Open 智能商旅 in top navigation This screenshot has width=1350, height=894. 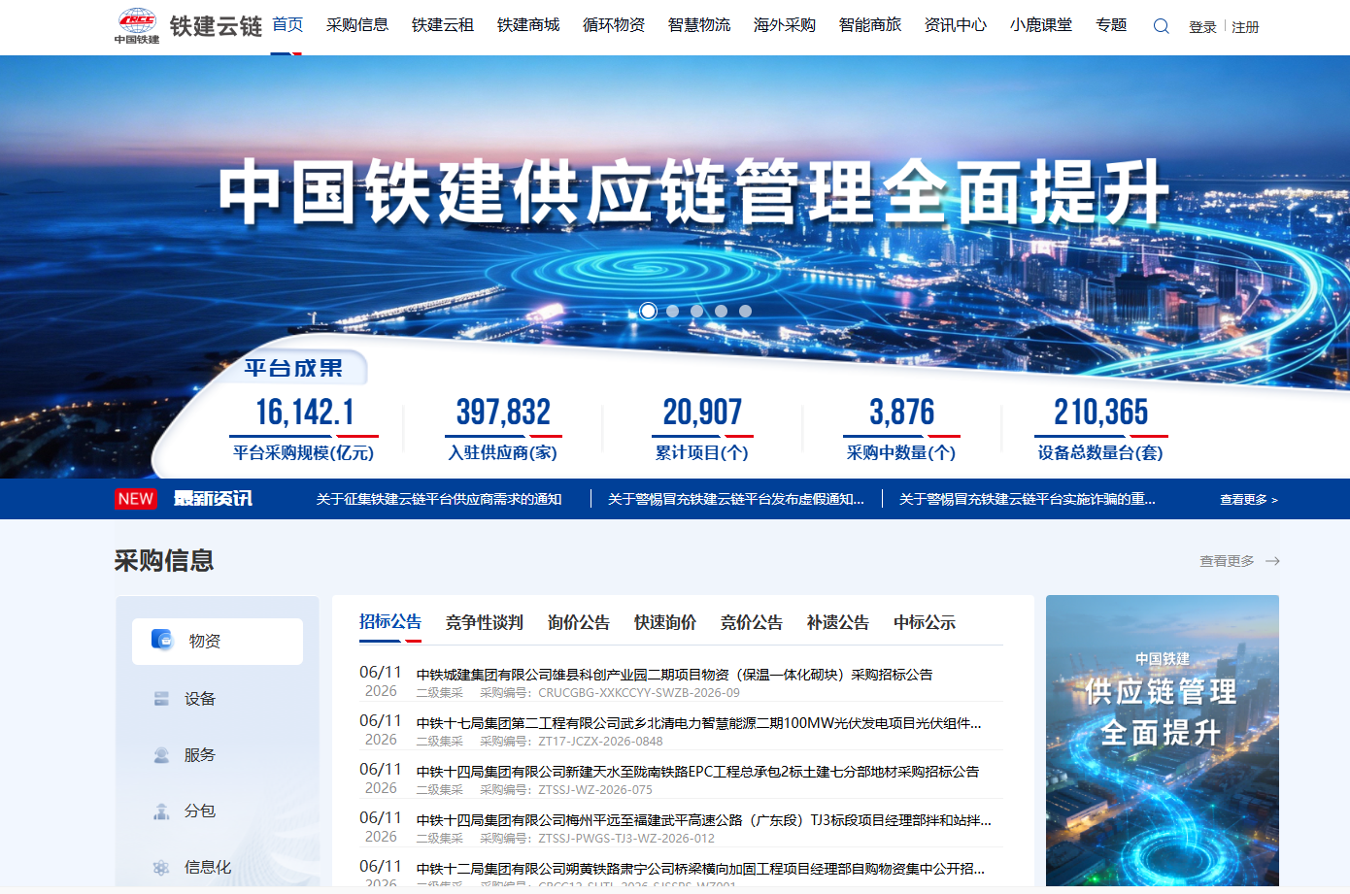point(870,25)
